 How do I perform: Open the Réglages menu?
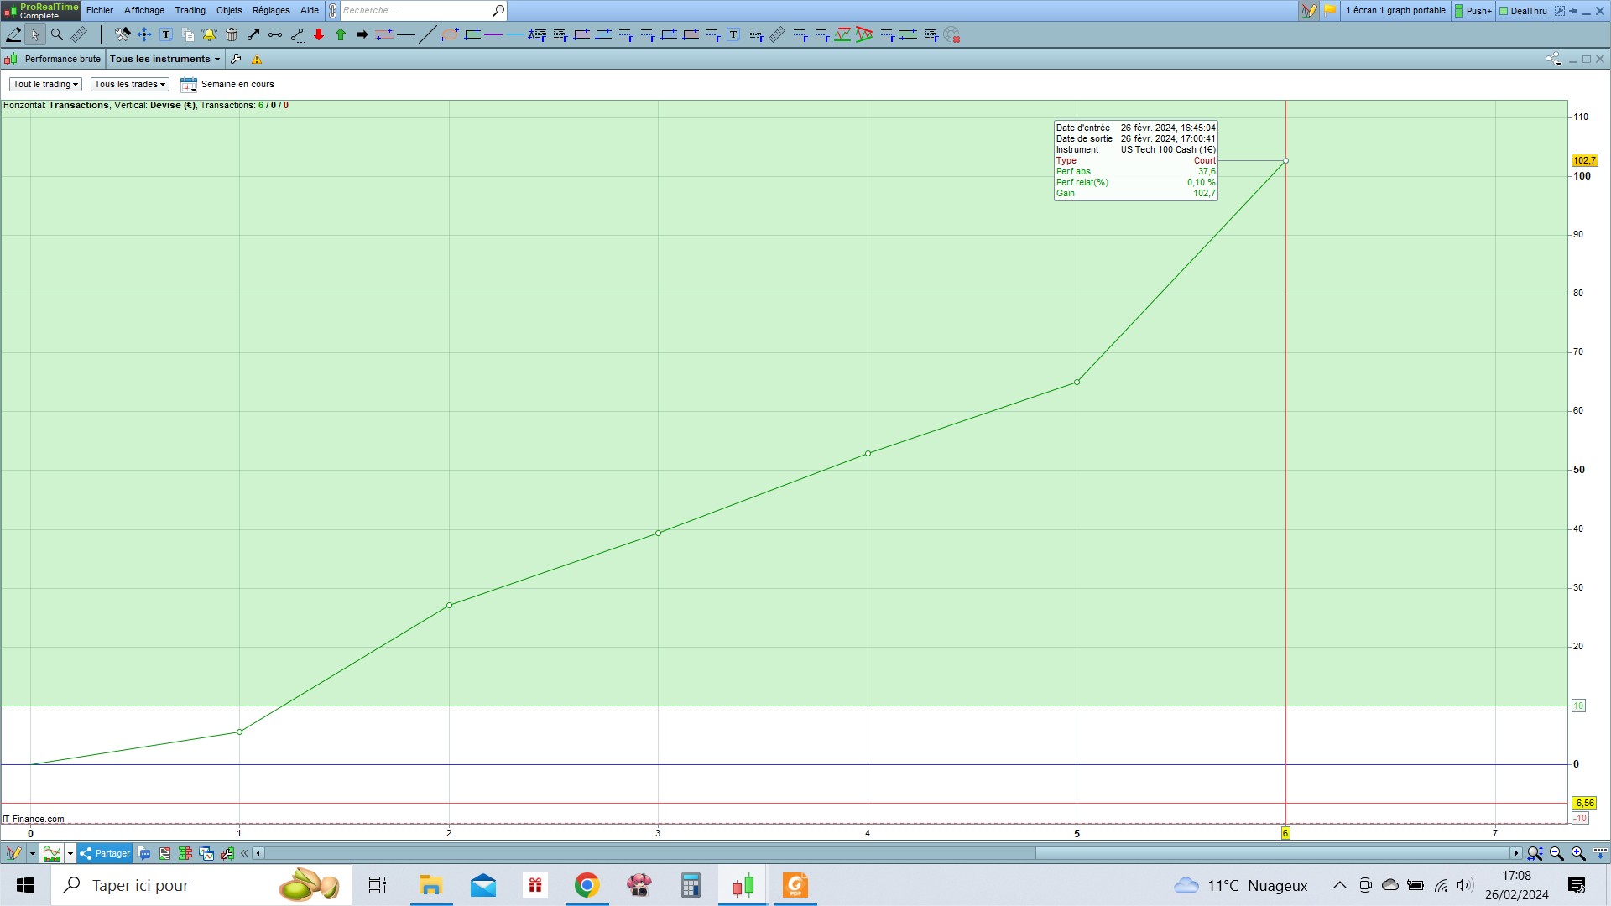271,10
